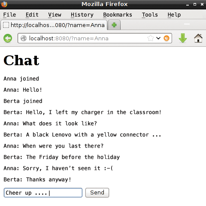
Task: Open the History menu
Action: (82, 15)
